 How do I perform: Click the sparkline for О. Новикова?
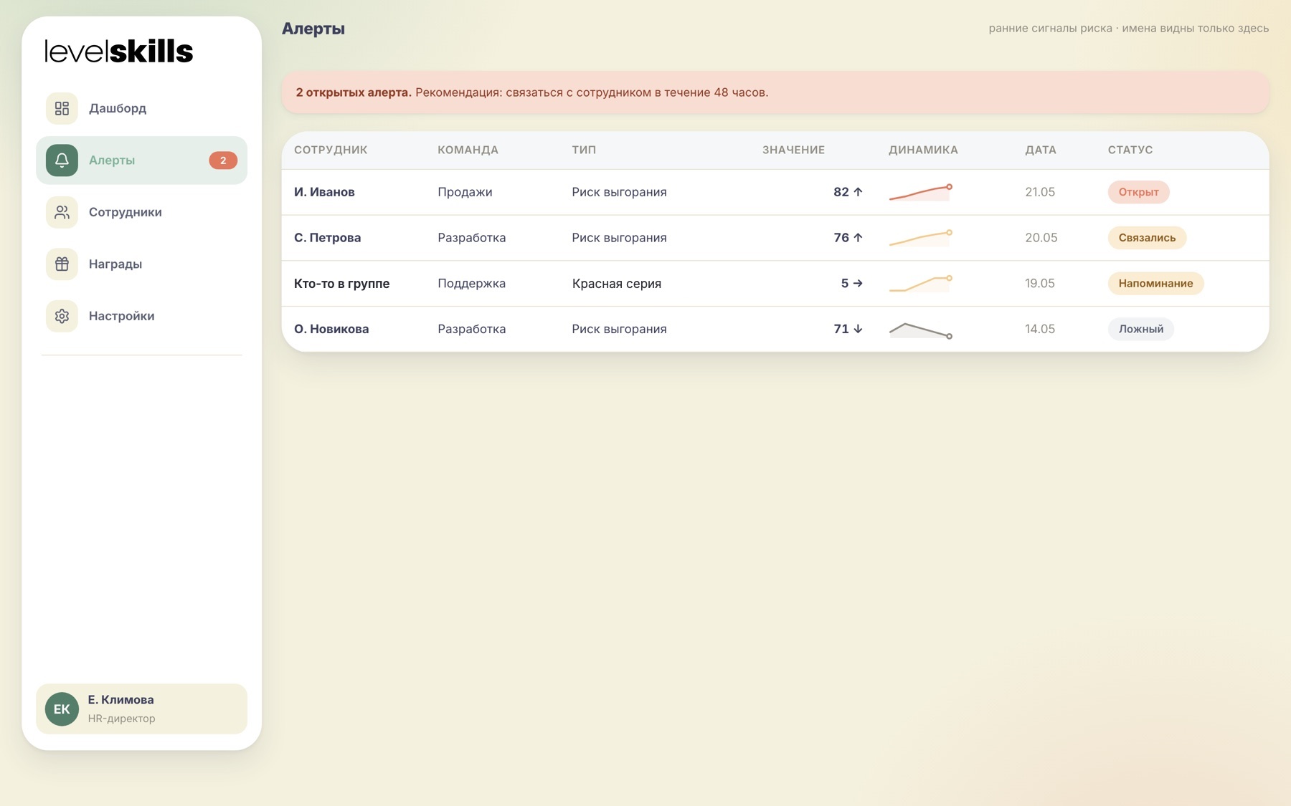tap(921, 330)
